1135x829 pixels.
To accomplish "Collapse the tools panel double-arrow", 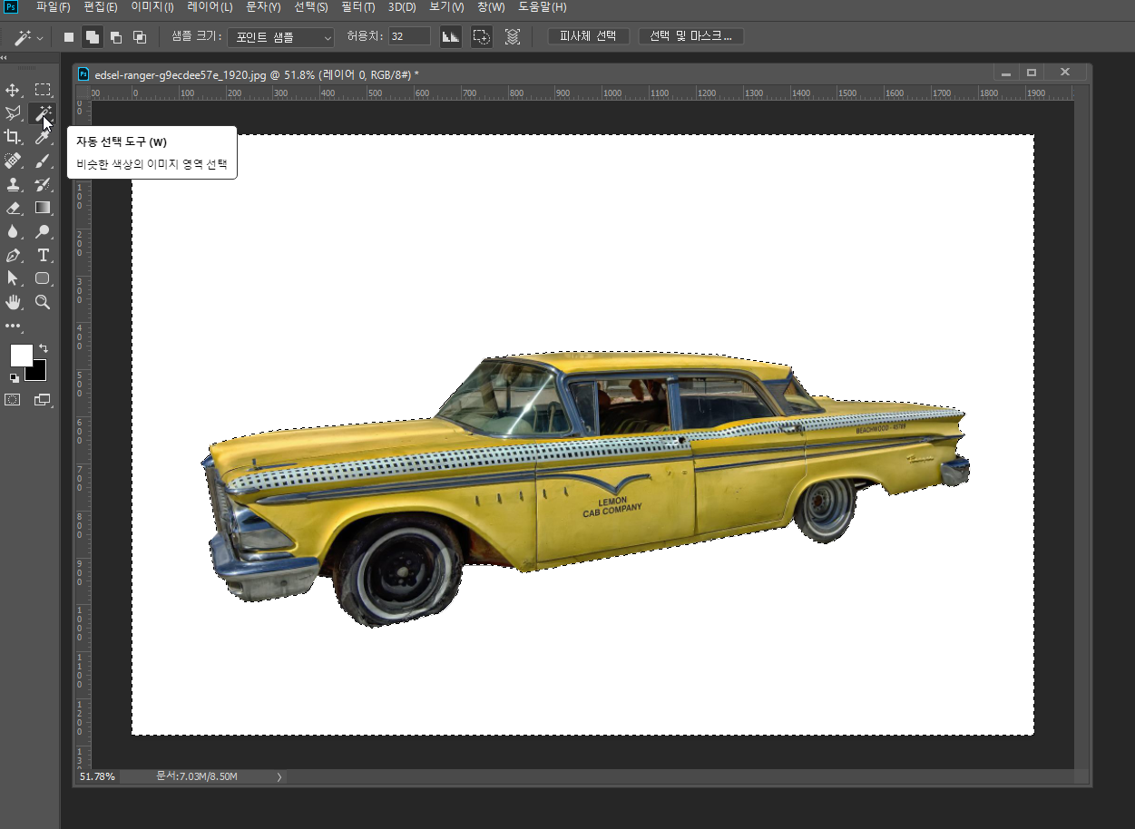I will [5, 57].
